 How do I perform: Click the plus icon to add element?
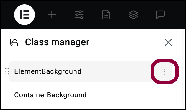(52, 15)
